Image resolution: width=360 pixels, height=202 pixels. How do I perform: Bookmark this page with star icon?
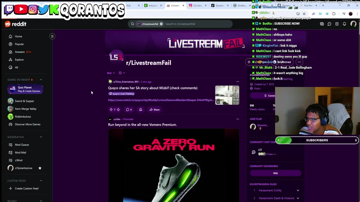pyautogui.click(x=304, y=14)
